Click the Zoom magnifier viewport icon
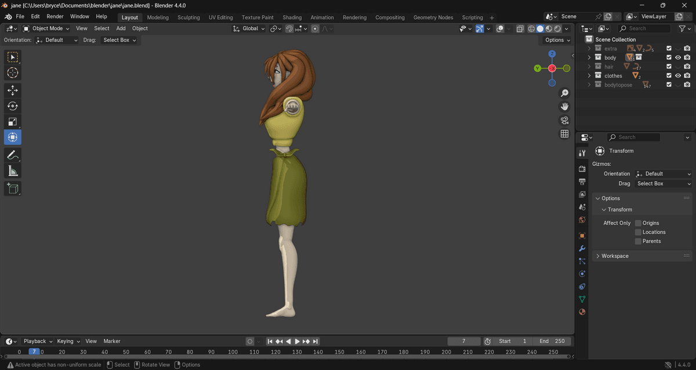 tap(564, 93)
